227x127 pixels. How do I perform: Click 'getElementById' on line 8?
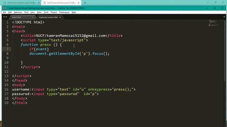[64, 54]
